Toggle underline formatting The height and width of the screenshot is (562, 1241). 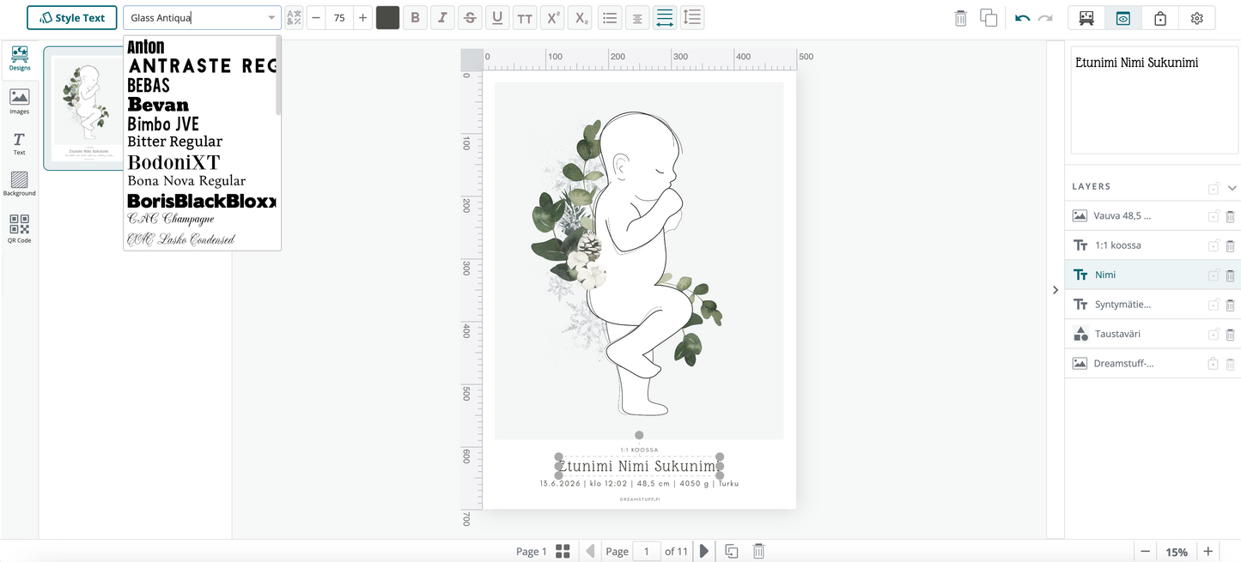[x=497, y=17]
